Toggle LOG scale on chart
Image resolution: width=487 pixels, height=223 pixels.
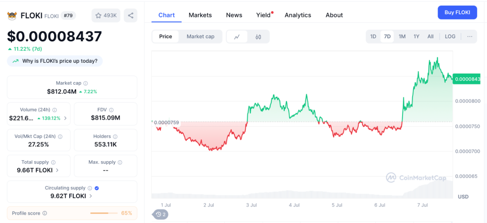tap(450, 36)
